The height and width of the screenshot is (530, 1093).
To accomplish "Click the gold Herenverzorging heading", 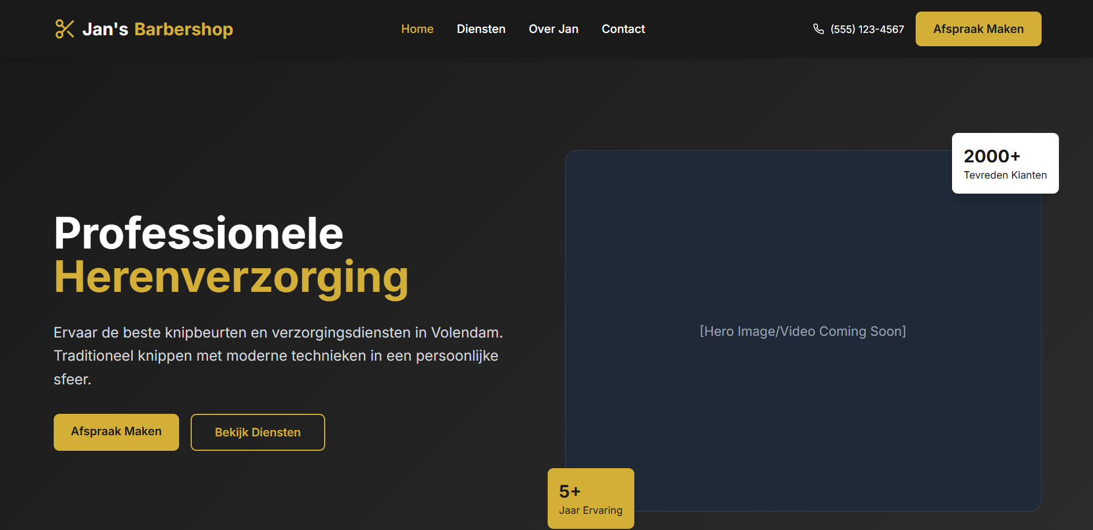I will click(x=231, y=277).
